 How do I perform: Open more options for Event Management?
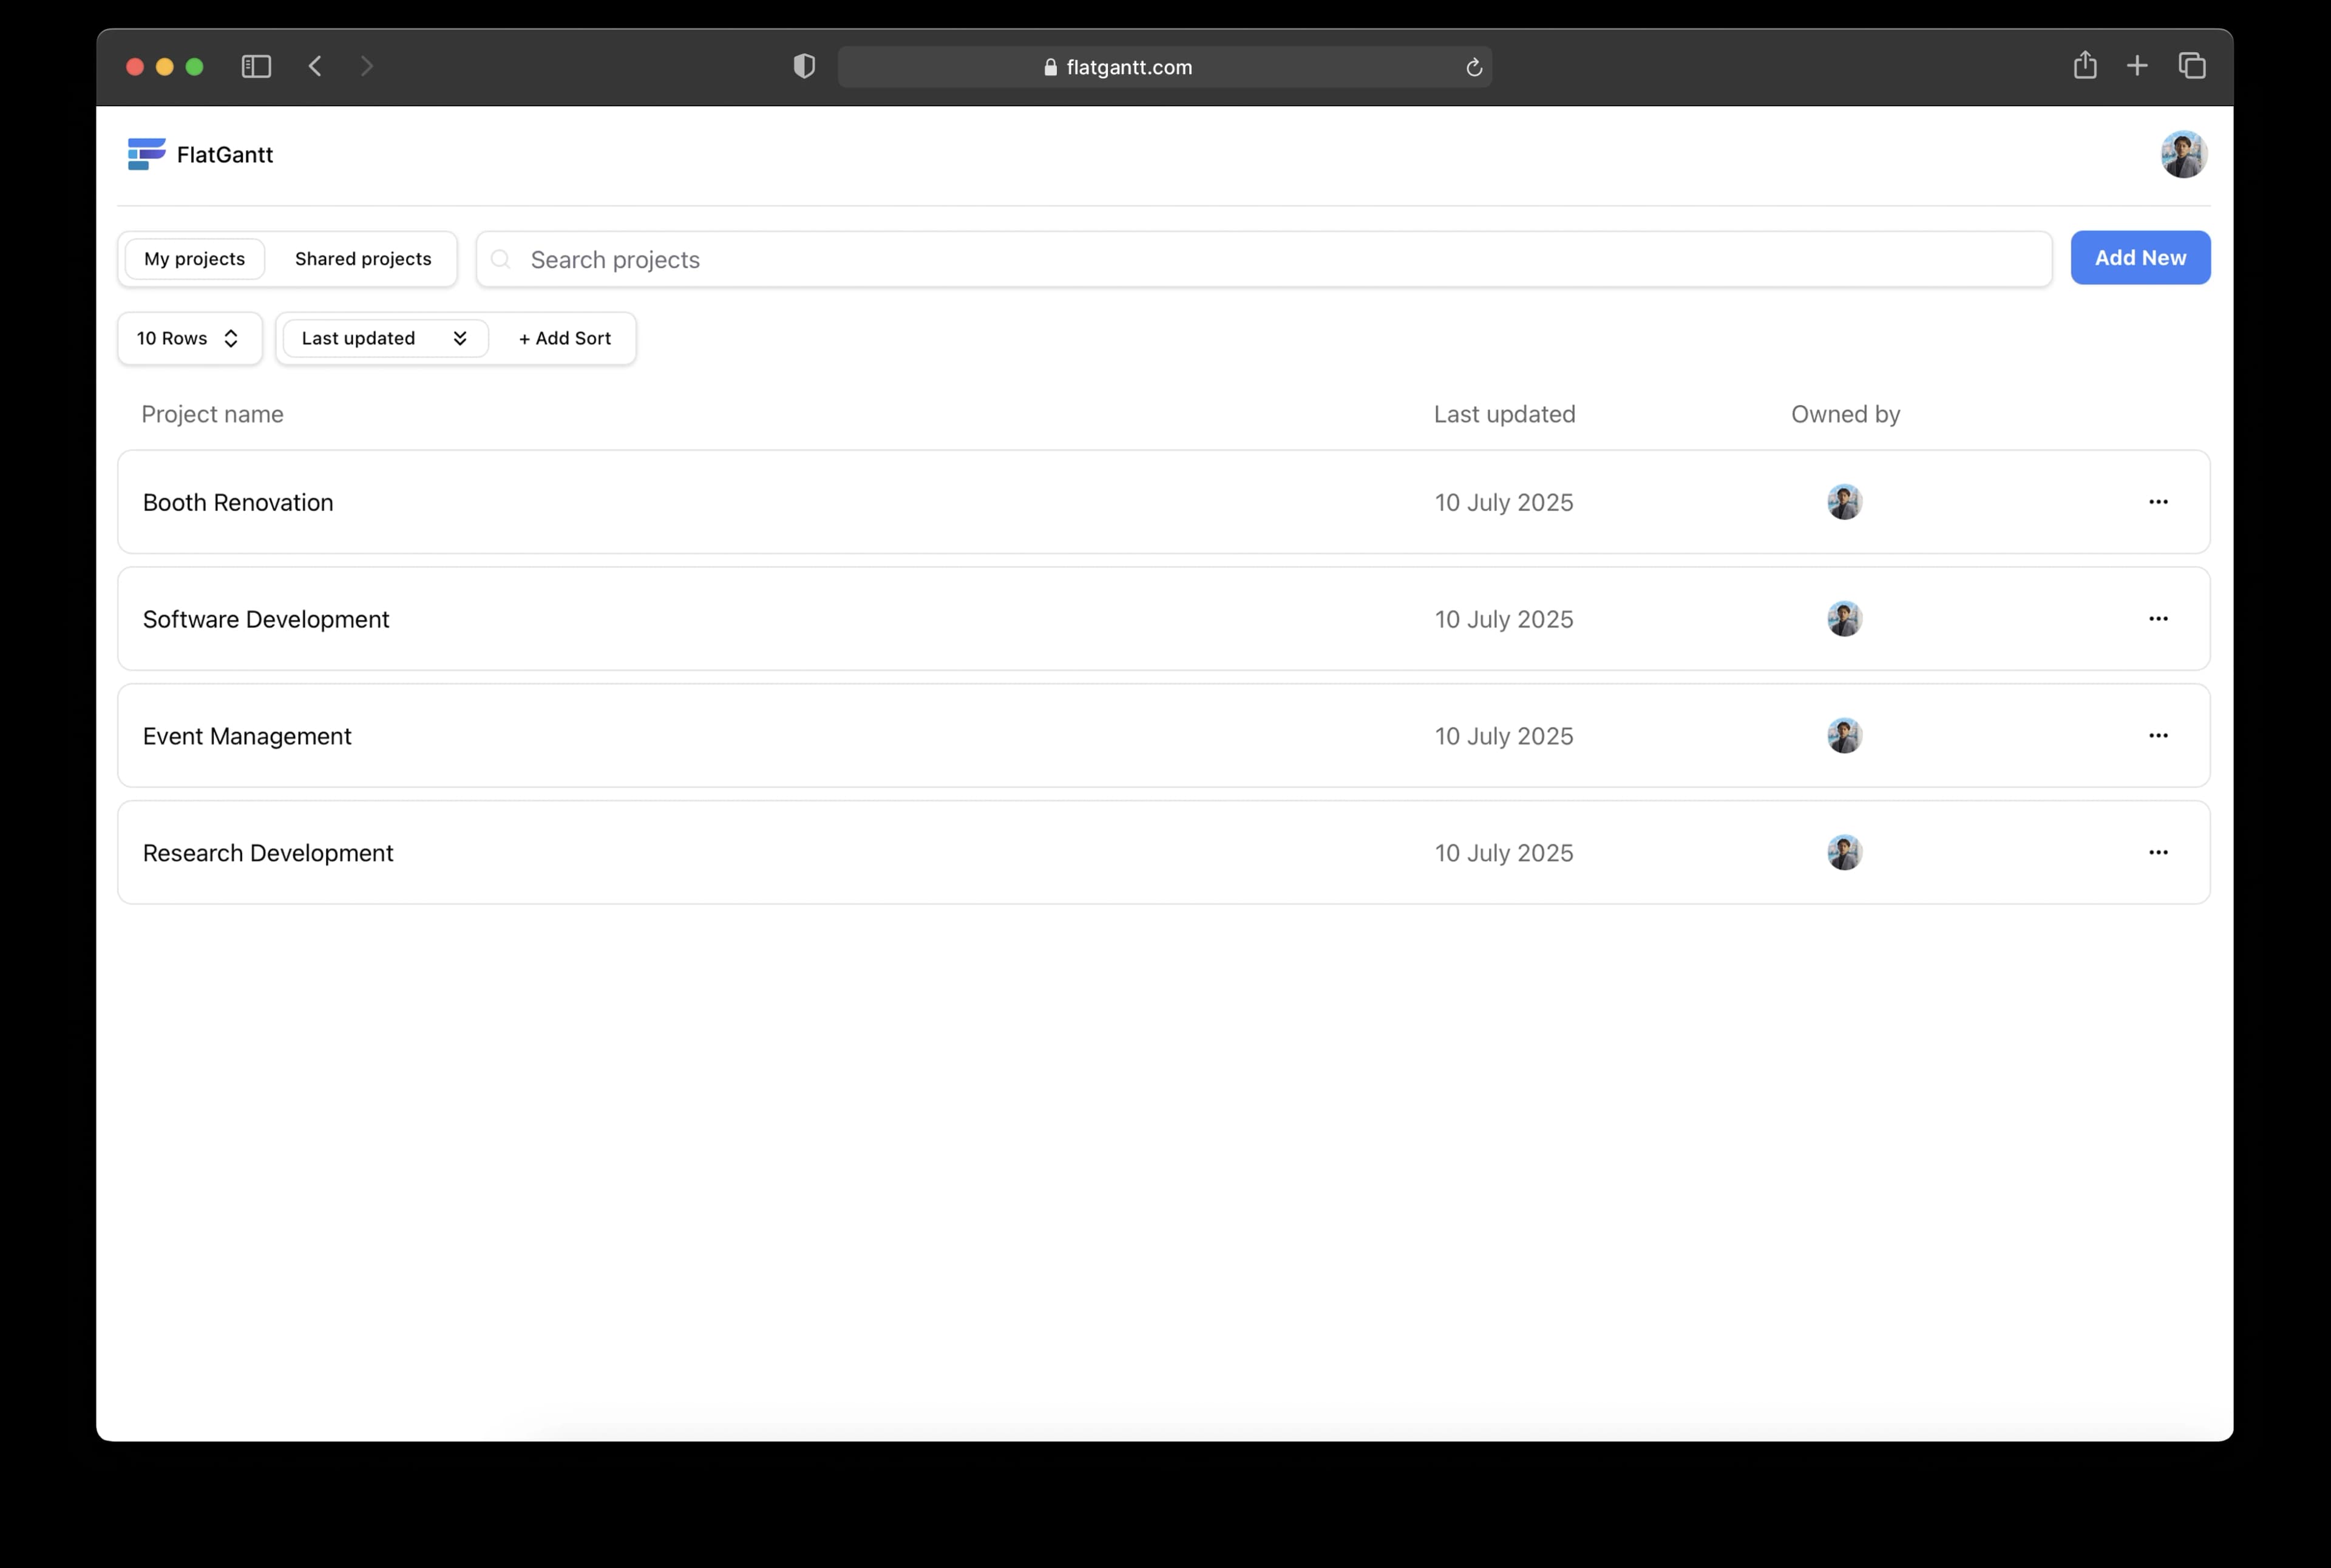2158,736
